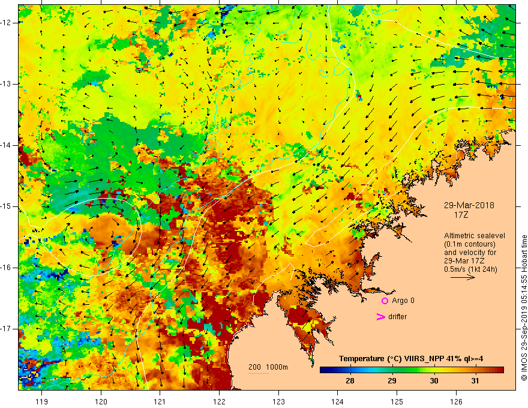Viewport: 528px width, 408px height.
Task: Click the '30' colorbar tick label
Action: tap(434, 381)
